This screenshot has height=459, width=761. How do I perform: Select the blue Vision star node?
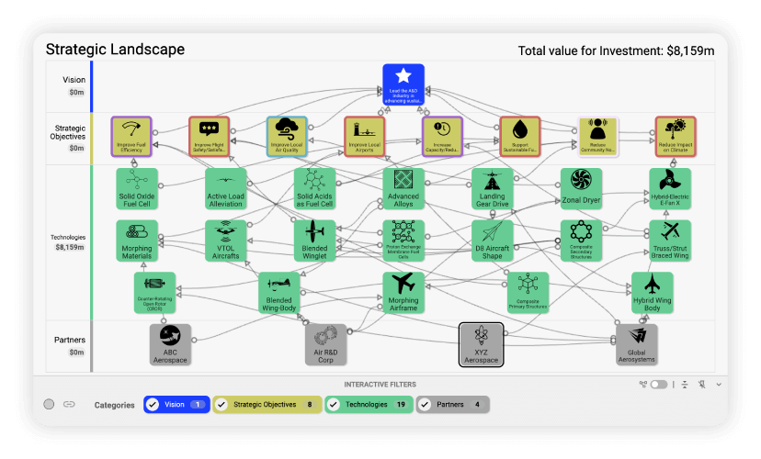coord(403,84)
